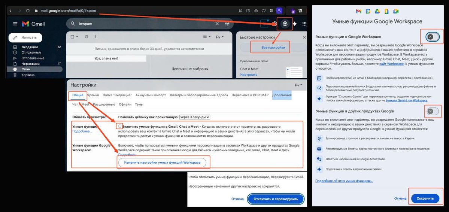Click Отключить и перезагрузить
The image size is (449, 212).
click(276, 199)
